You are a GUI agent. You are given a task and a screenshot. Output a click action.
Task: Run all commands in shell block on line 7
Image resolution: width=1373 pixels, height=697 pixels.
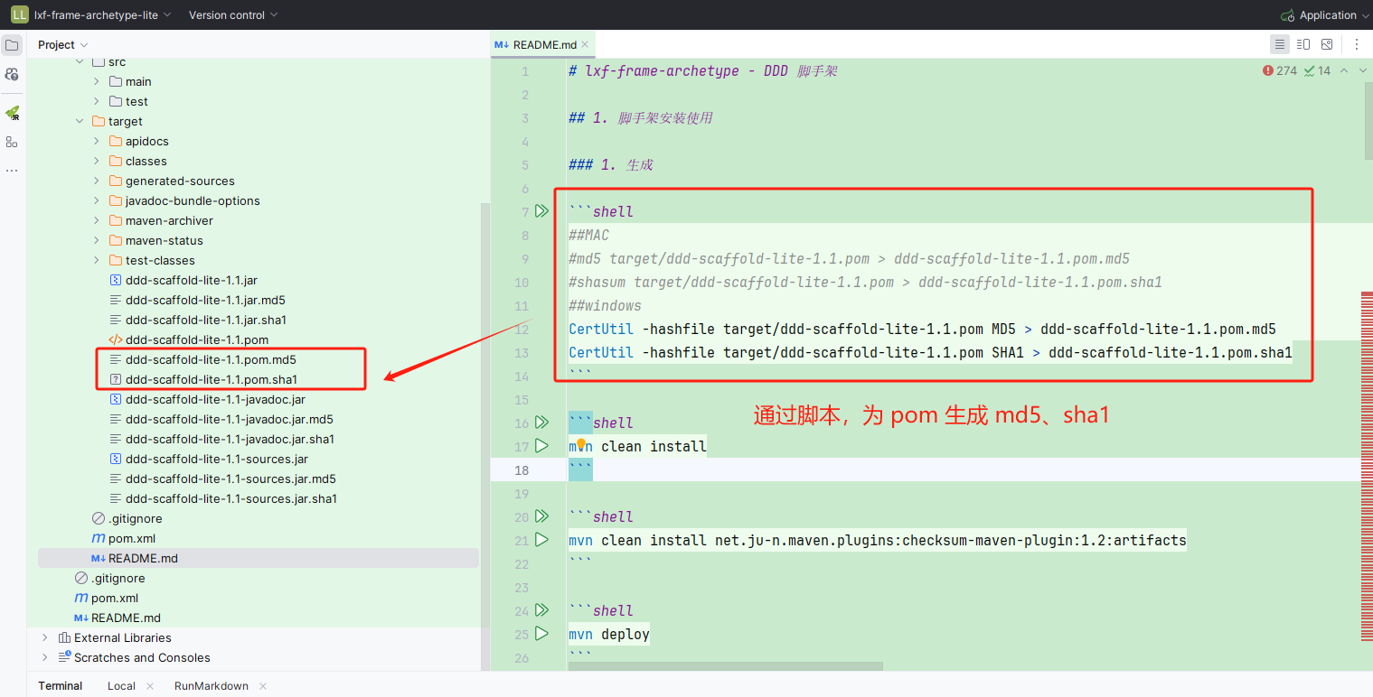(x=541, y=211)
